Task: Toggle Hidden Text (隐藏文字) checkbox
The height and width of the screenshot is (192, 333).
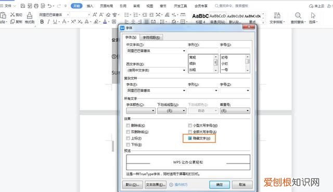Action: (190, 138)
